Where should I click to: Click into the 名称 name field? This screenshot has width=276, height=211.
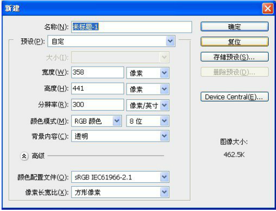(132, 27)
